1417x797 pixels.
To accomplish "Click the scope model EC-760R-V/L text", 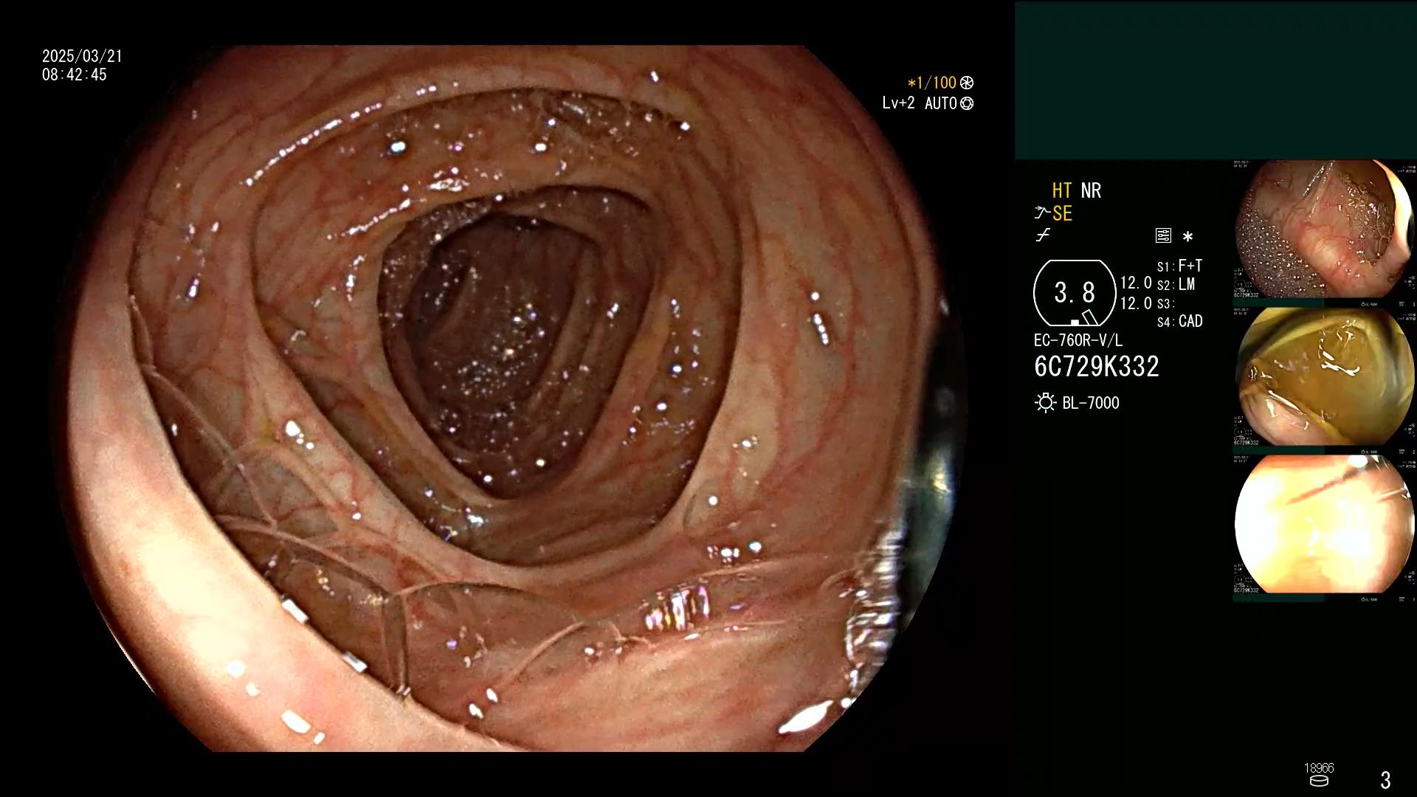I will [x=1078, y=340].
